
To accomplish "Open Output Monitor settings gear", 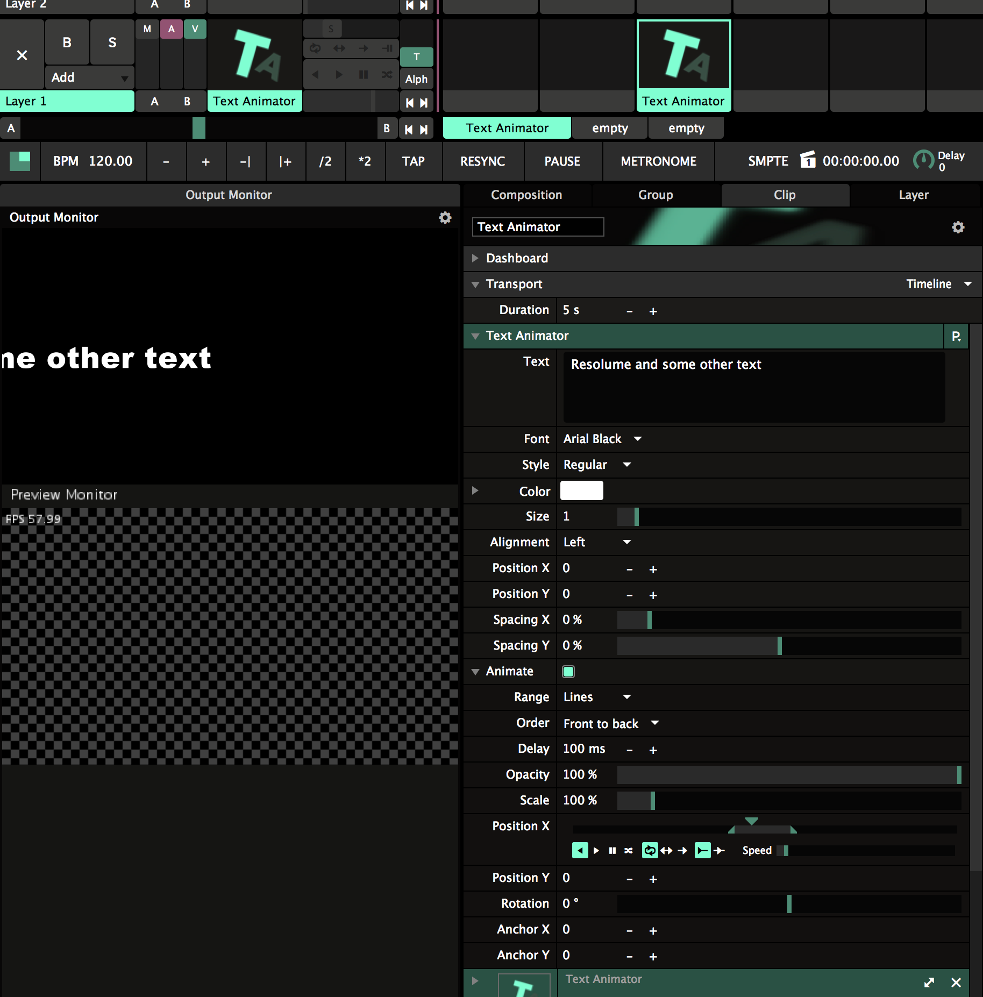I will 445,218.
